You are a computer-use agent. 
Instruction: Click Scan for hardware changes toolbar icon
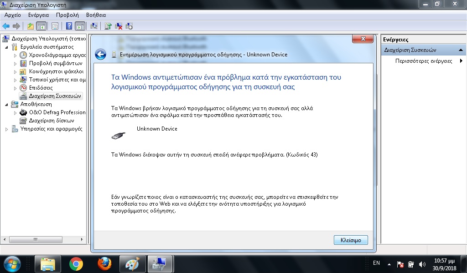point(94,26)
